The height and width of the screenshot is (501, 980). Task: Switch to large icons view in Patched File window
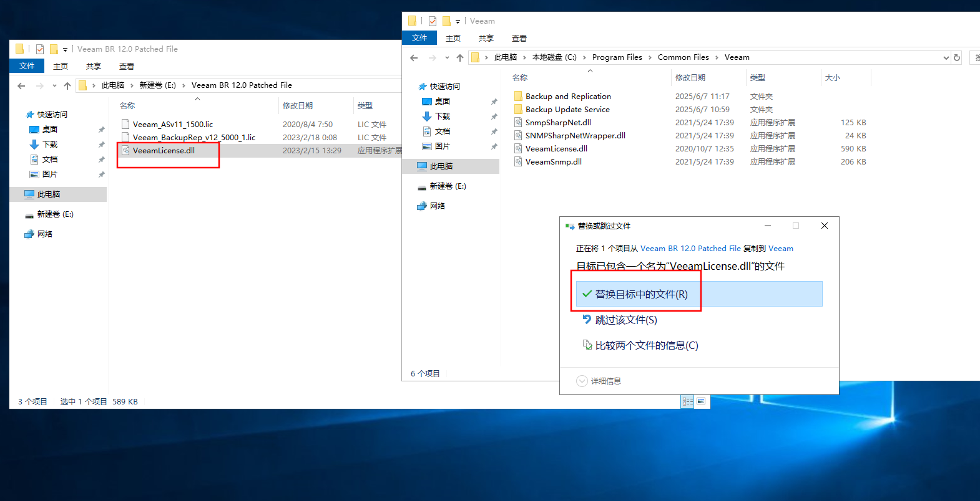[701, 402]
